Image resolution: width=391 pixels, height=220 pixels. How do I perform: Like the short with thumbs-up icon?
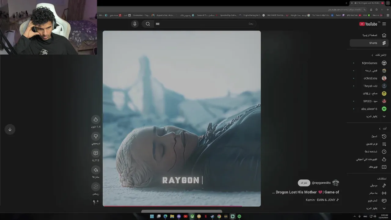point(96,119)
